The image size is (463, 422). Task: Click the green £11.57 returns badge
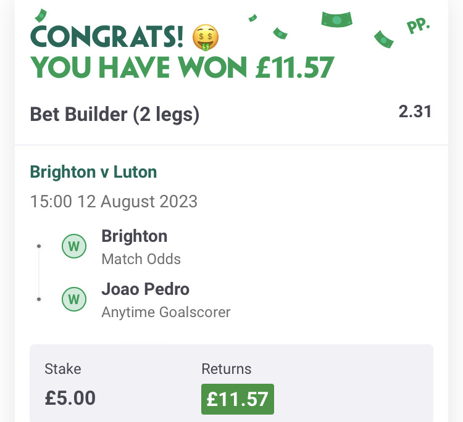coord(238,399)
